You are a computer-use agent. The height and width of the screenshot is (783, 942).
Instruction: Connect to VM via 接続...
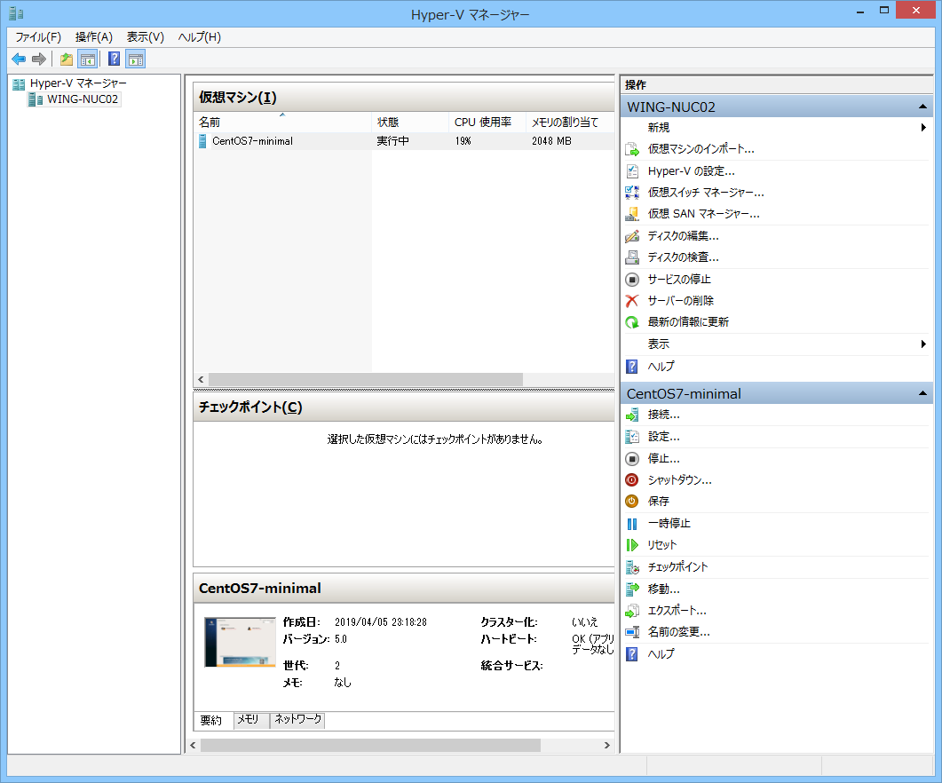(664, 415)
